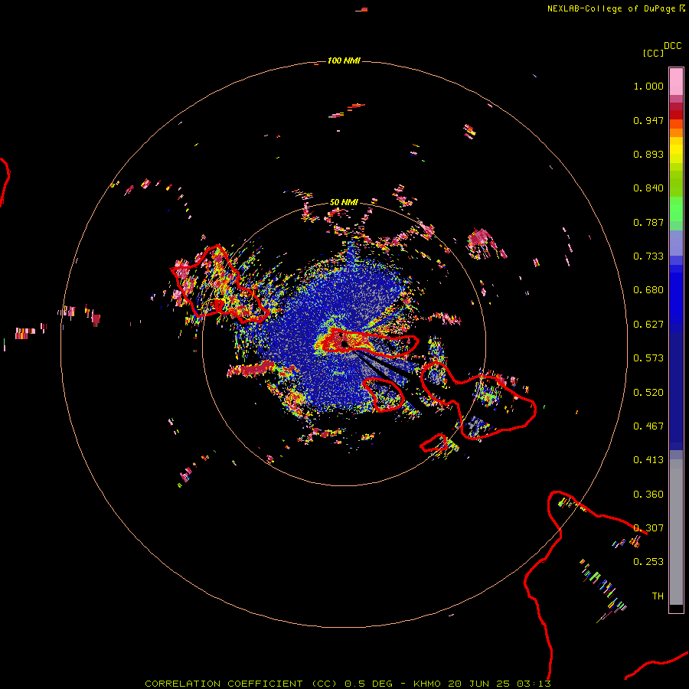Click the black radar site dot at center
Image resolution: width=689 pixels, height=689 pixels.
(344, 344)
